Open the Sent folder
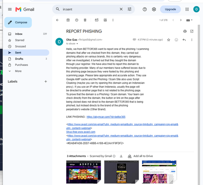Viewport: 203px width, 185px height. 26,53
